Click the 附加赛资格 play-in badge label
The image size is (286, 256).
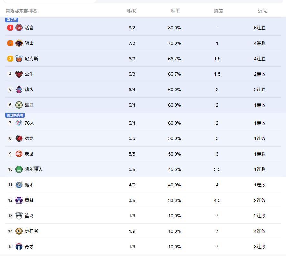(x=15, y=115)
